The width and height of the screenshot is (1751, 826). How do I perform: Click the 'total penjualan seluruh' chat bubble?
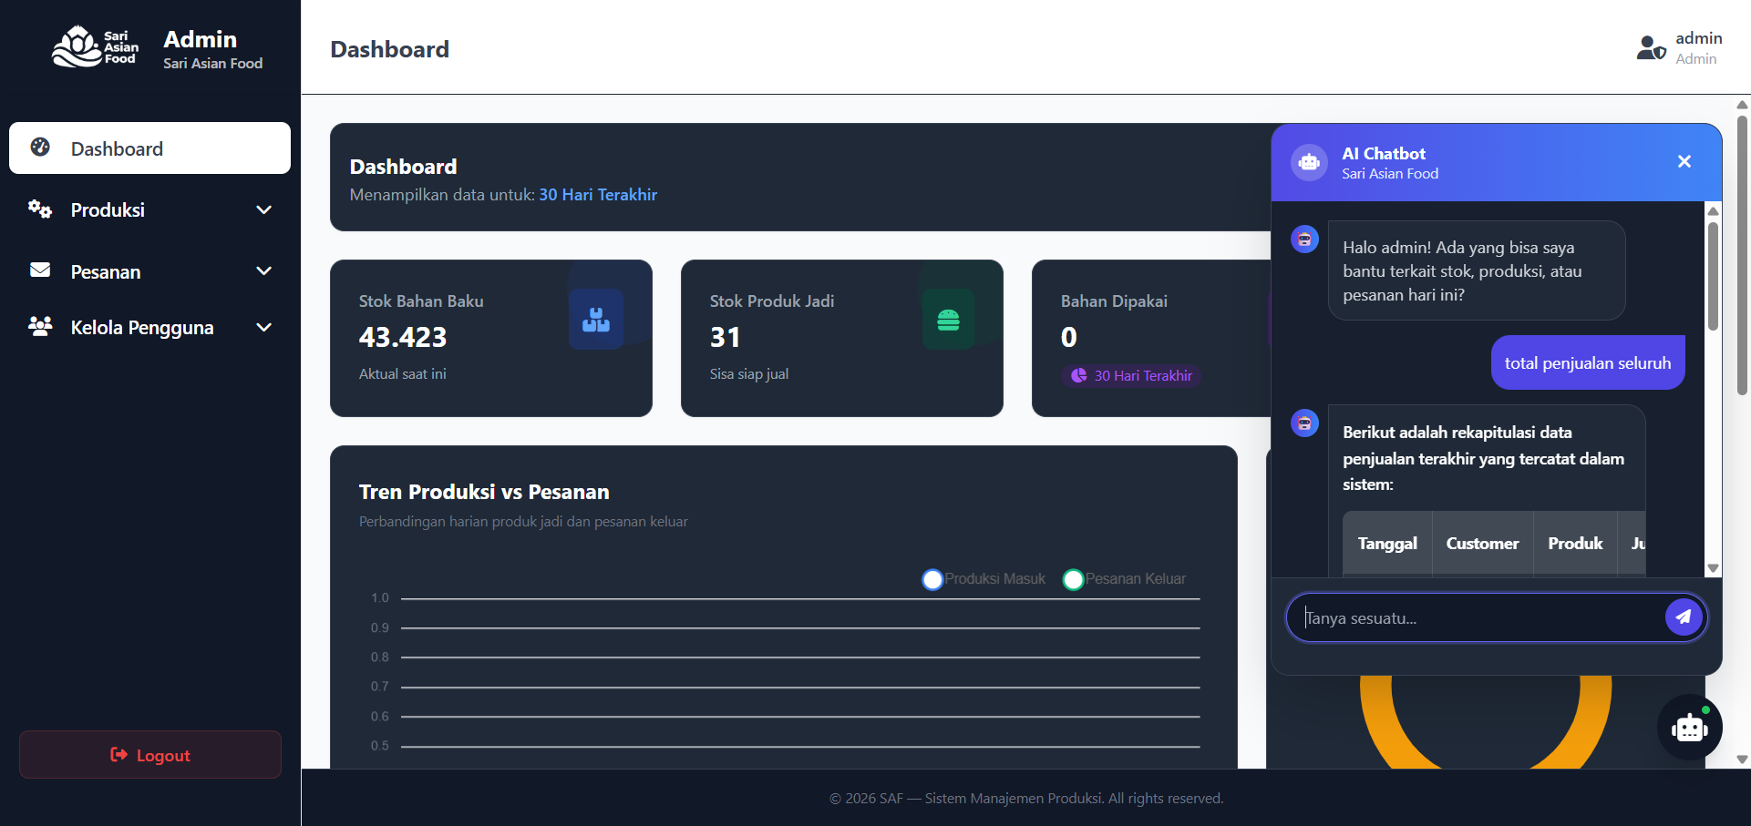click(x=1588, y=362)
